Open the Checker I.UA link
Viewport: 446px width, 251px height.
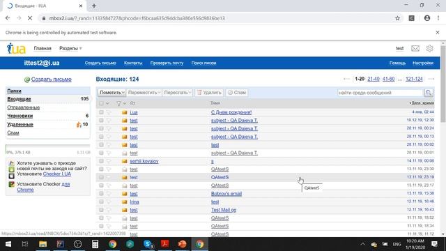pos(57,174)
